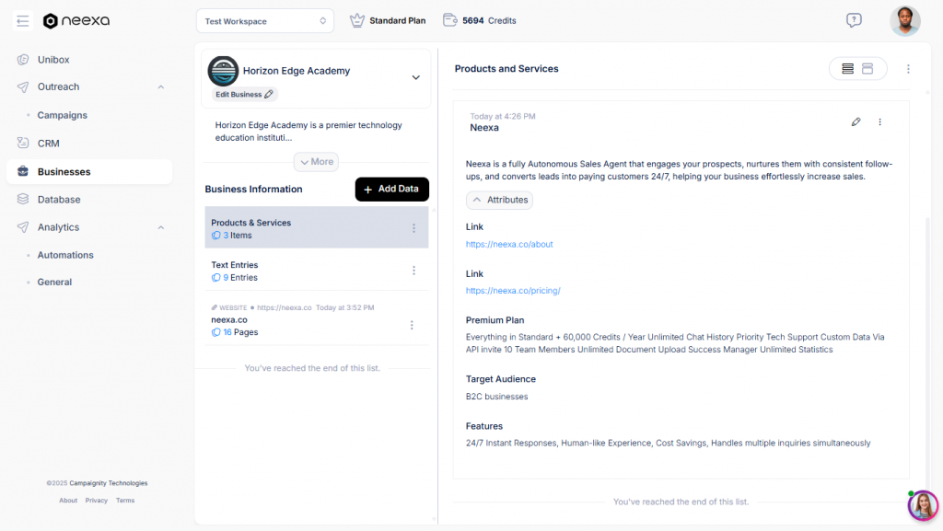This screenshot has width=943, height=531.
Task: Open the help question mark icon
Action: [854, 20]
